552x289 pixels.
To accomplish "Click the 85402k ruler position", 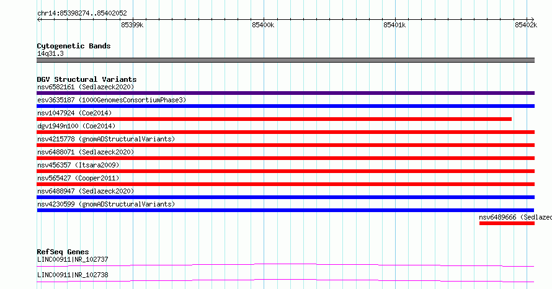I will [x=526, y=25].
